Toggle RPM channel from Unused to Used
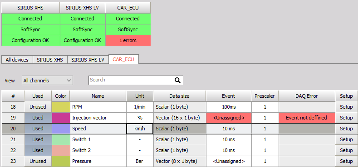The height and width of the screenshot is (167, 358). 38,107
